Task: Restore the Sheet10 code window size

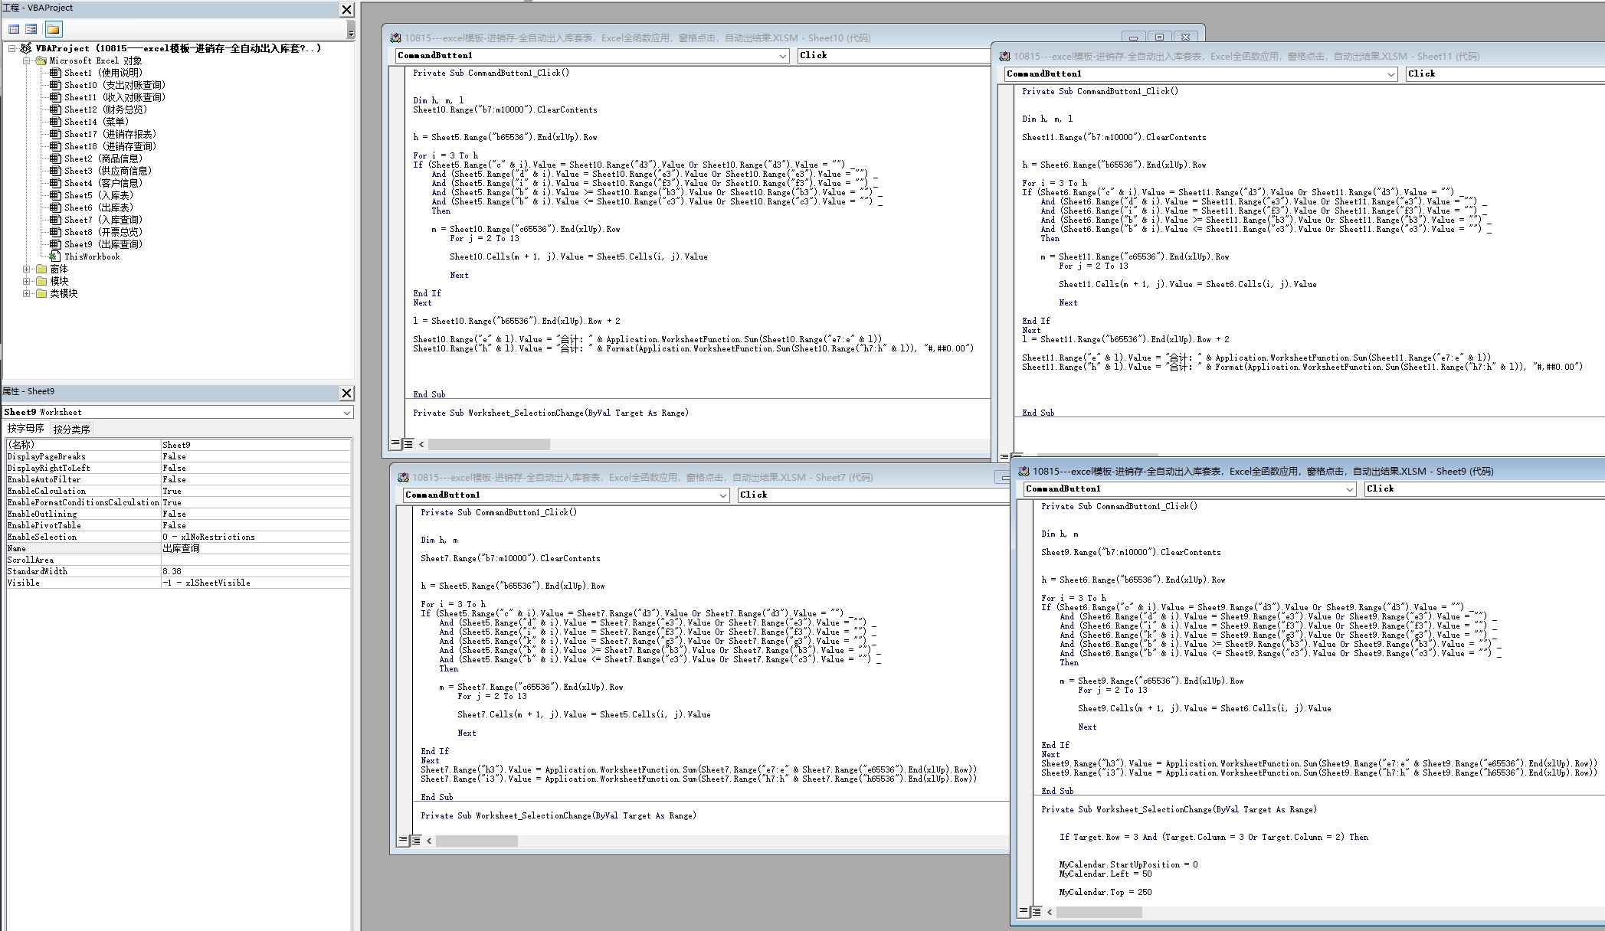Action: pyautogui.click(x=1159, y=38)
